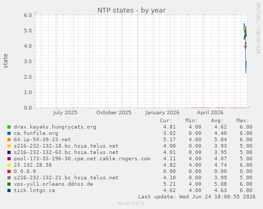Screen dimensions: 263x209
Task: Select the 64.ip-54-39-23.net legend label
Action: tap(42, 140)
